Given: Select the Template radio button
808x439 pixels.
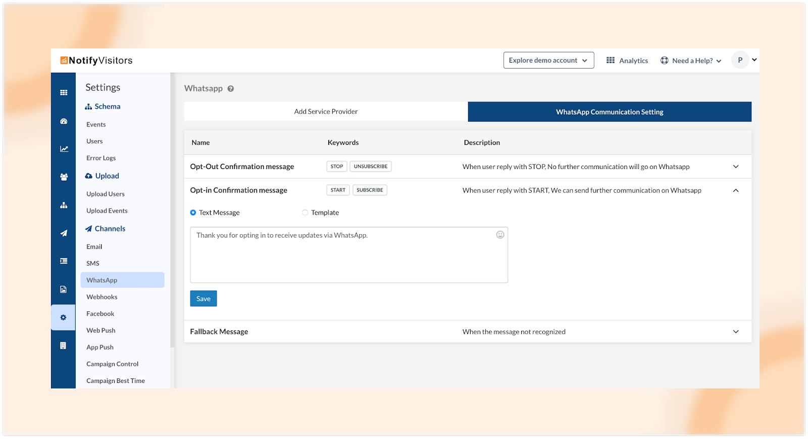Looking at the screenshot, I should [x=305, y=213].
